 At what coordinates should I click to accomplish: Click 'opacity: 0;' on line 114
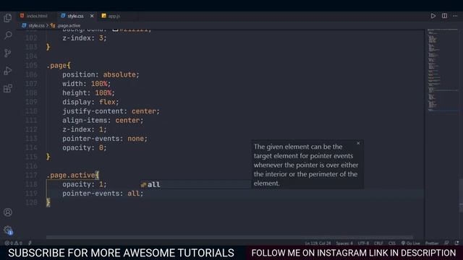[84, 147]
